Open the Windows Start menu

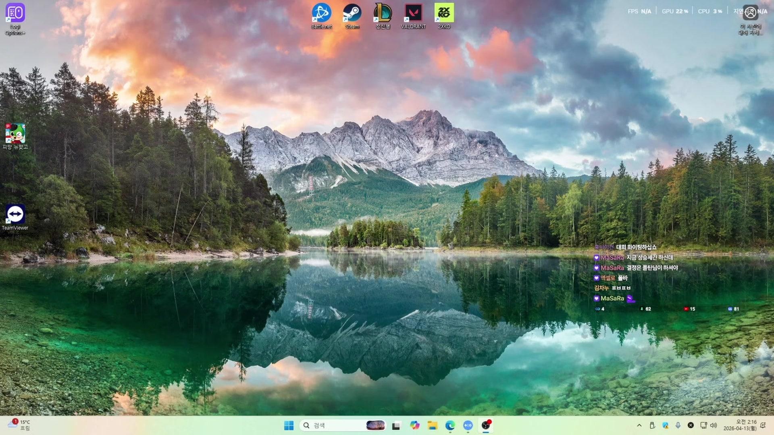pyautogui.click(x=289, y=425)
